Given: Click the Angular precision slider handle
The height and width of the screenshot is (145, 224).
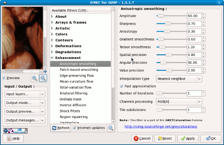Looking at the screenshot, I should pos(163,63).
